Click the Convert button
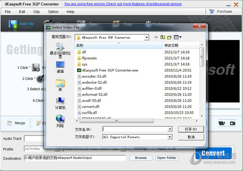Image resolution: width=243 pixels, height=171 pixels. coord(213,153)
